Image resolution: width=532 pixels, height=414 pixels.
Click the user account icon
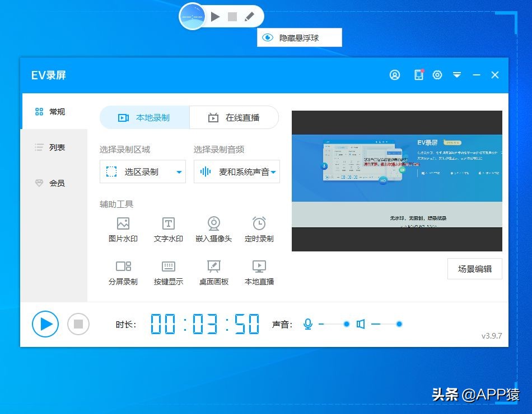(395, 74)
